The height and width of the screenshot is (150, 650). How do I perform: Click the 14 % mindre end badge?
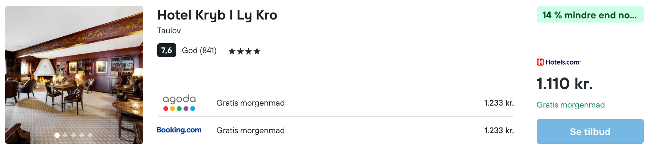pyautogui.click(x=590, y=15)
